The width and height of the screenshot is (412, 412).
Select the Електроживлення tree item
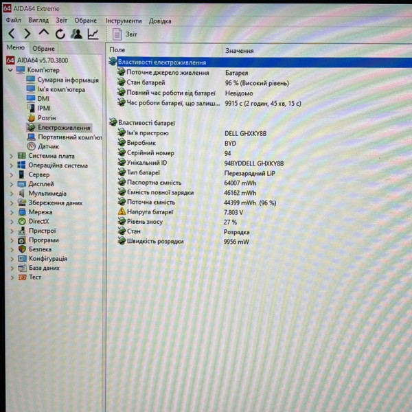[59, 128]
